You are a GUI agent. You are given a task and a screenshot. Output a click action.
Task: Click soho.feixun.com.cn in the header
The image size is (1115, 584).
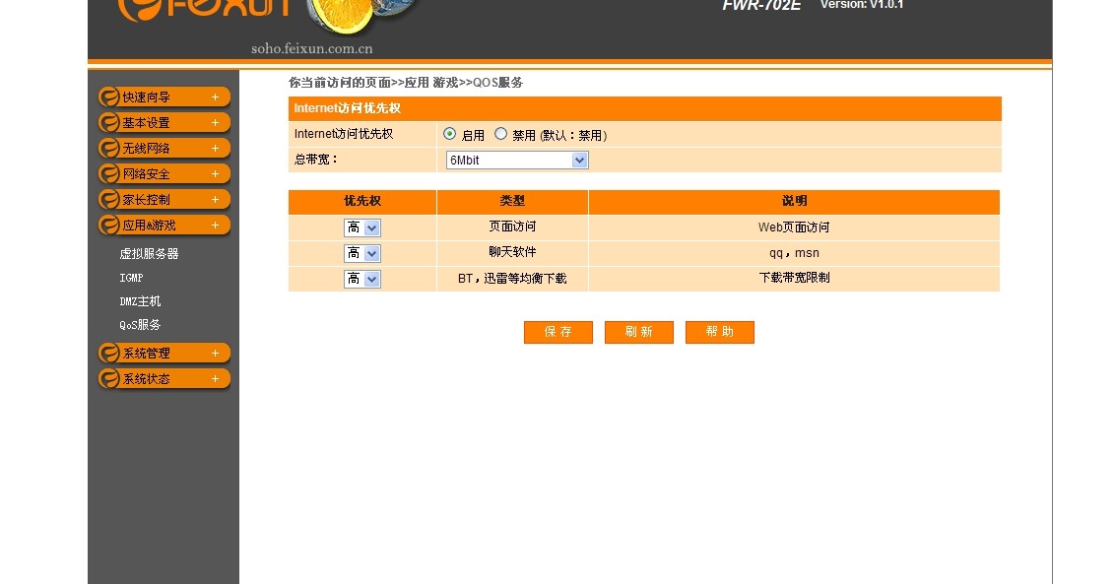(x=311, y=48)
